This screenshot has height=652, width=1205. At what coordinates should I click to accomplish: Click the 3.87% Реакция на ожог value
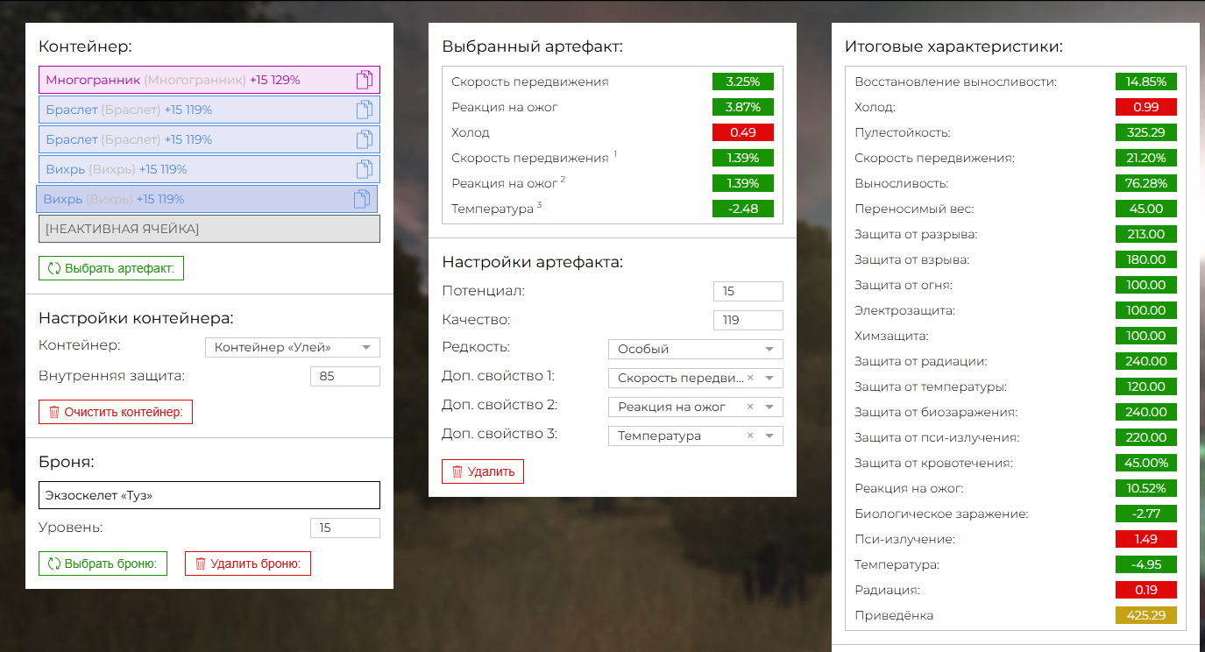tap(743, 107)
